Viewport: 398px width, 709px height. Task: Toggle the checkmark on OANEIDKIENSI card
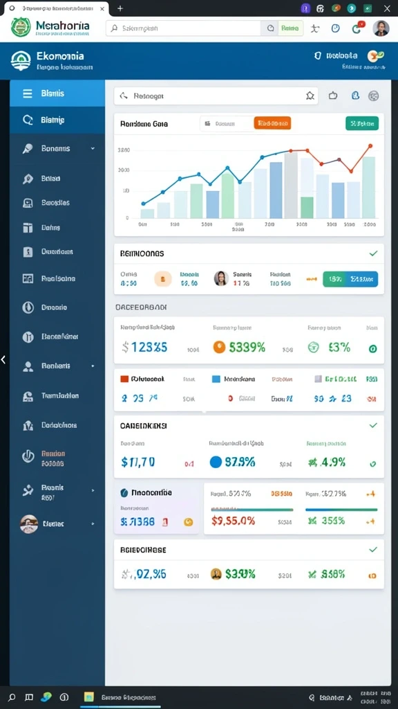pos(373,426)
